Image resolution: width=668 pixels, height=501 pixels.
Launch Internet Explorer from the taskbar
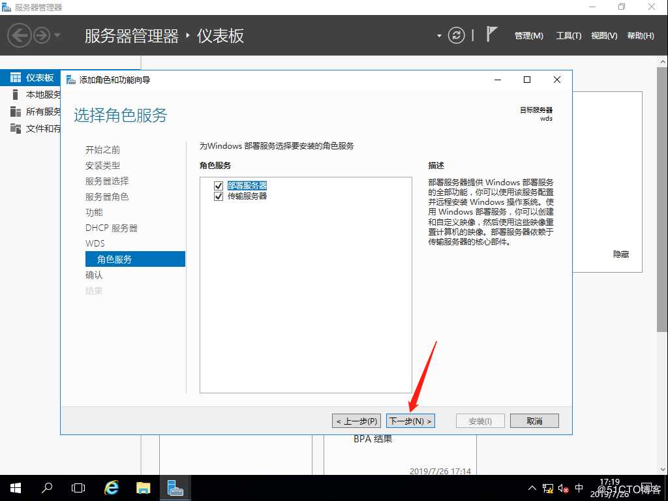[x=111, y=488]
